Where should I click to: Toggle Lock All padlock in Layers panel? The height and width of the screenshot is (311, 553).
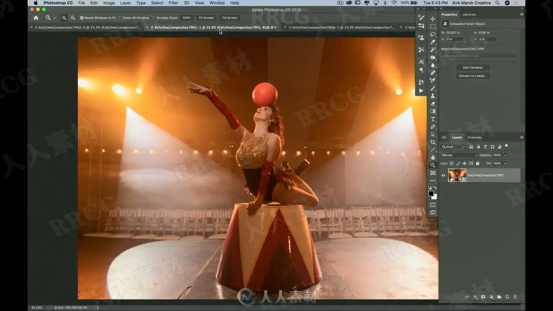[477, 164]
